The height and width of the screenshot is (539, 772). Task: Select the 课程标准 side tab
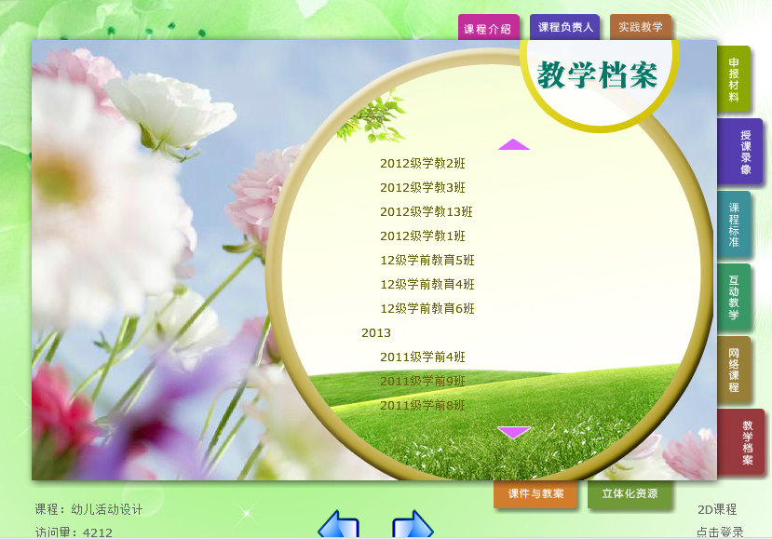[734, 224]
